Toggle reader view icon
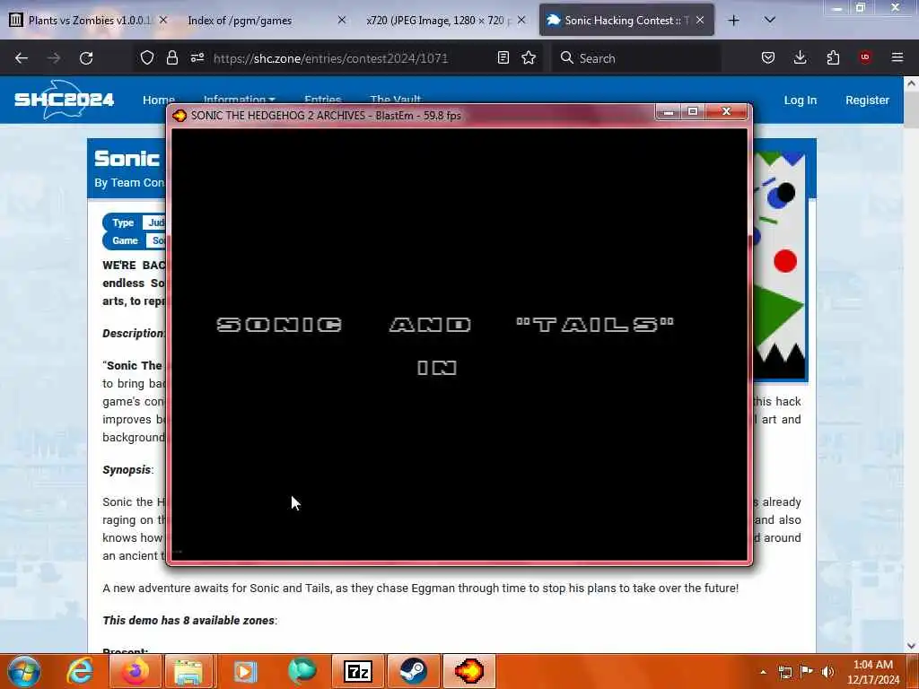This screenshot has height=689, width=919. point(503,57)
